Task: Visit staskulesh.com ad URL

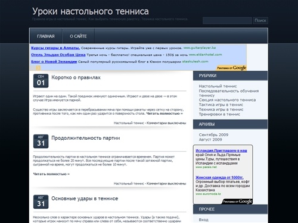Action: point(195,61)
